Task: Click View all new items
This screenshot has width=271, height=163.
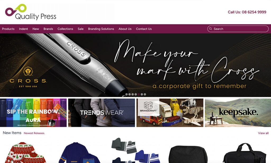Action: (x=263, y=133)
